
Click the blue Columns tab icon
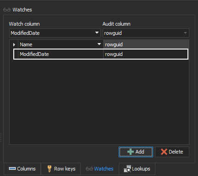12,169
